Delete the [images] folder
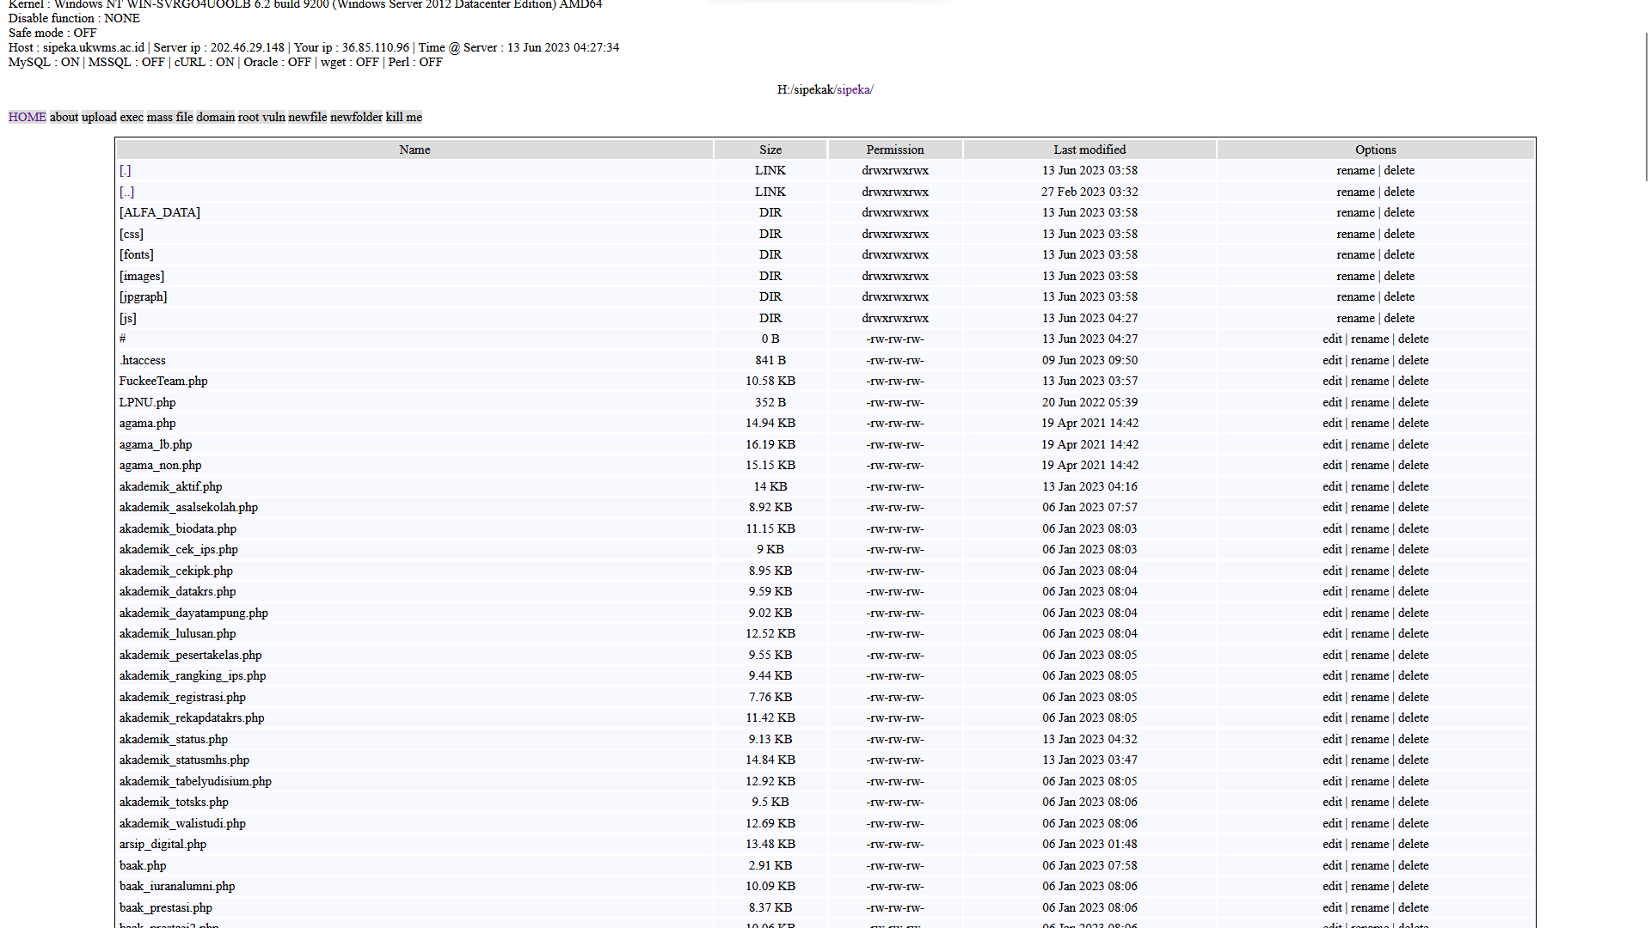The image size is (1651, 928). [x=1399, y=276]
